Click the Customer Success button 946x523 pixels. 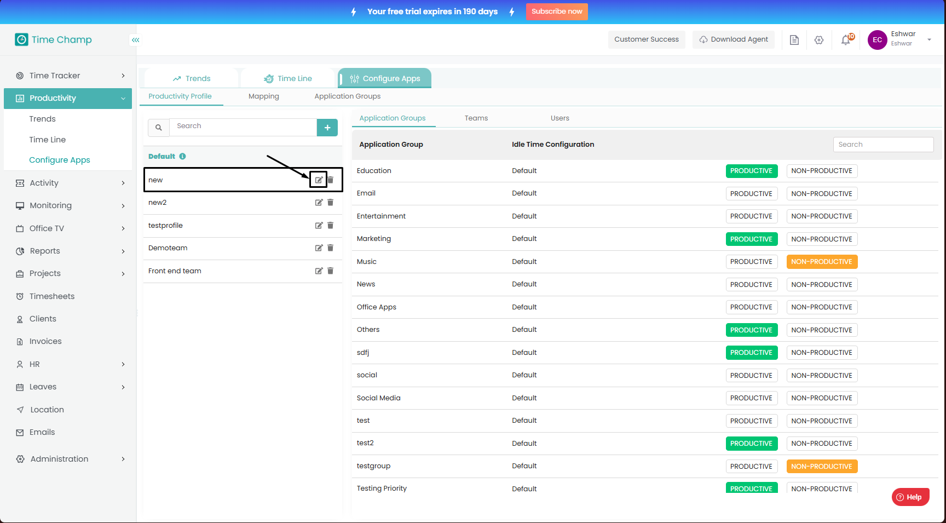tap(647, 39)
